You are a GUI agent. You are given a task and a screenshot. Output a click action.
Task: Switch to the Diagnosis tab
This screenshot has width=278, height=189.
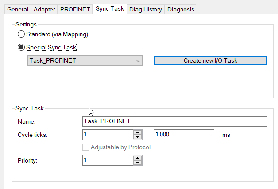point(180,9)
